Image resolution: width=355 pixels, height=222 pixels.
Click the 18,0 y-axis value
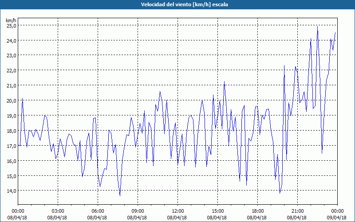click(x=11, y=131)
